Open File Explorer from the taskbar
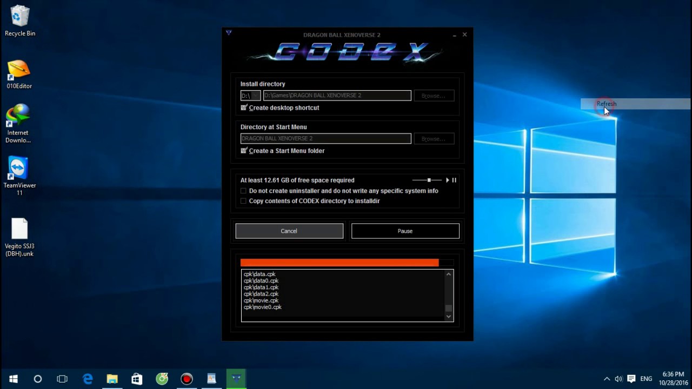Viewport: 692px width, 389px height. (112, 379)
